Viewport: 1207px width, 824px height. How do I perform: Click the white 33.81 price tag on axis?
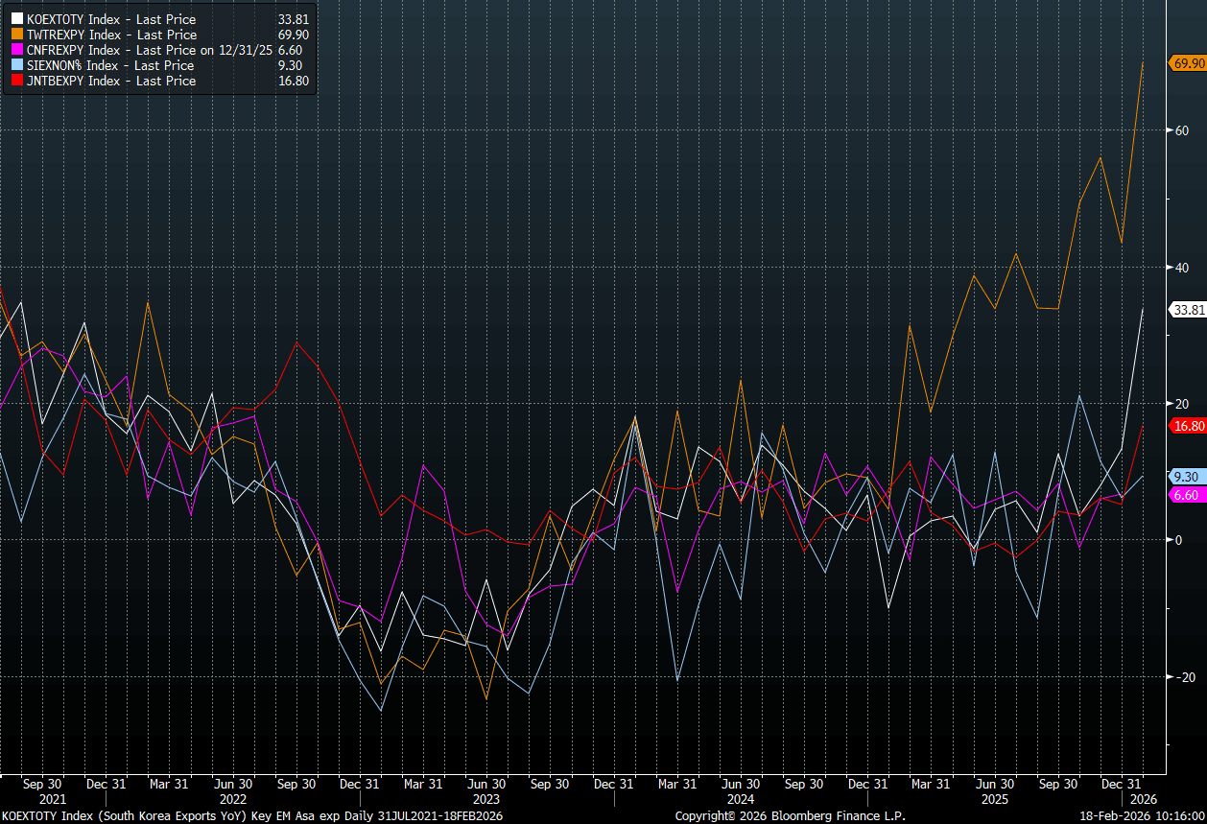coord(1188,309)
